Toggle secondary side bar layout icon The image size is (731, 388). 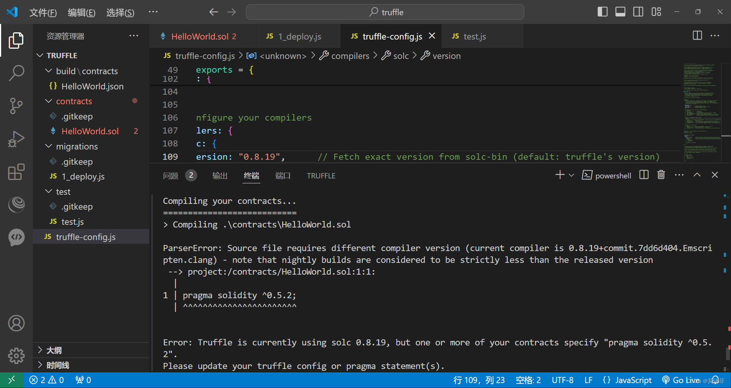click(638, 12)
